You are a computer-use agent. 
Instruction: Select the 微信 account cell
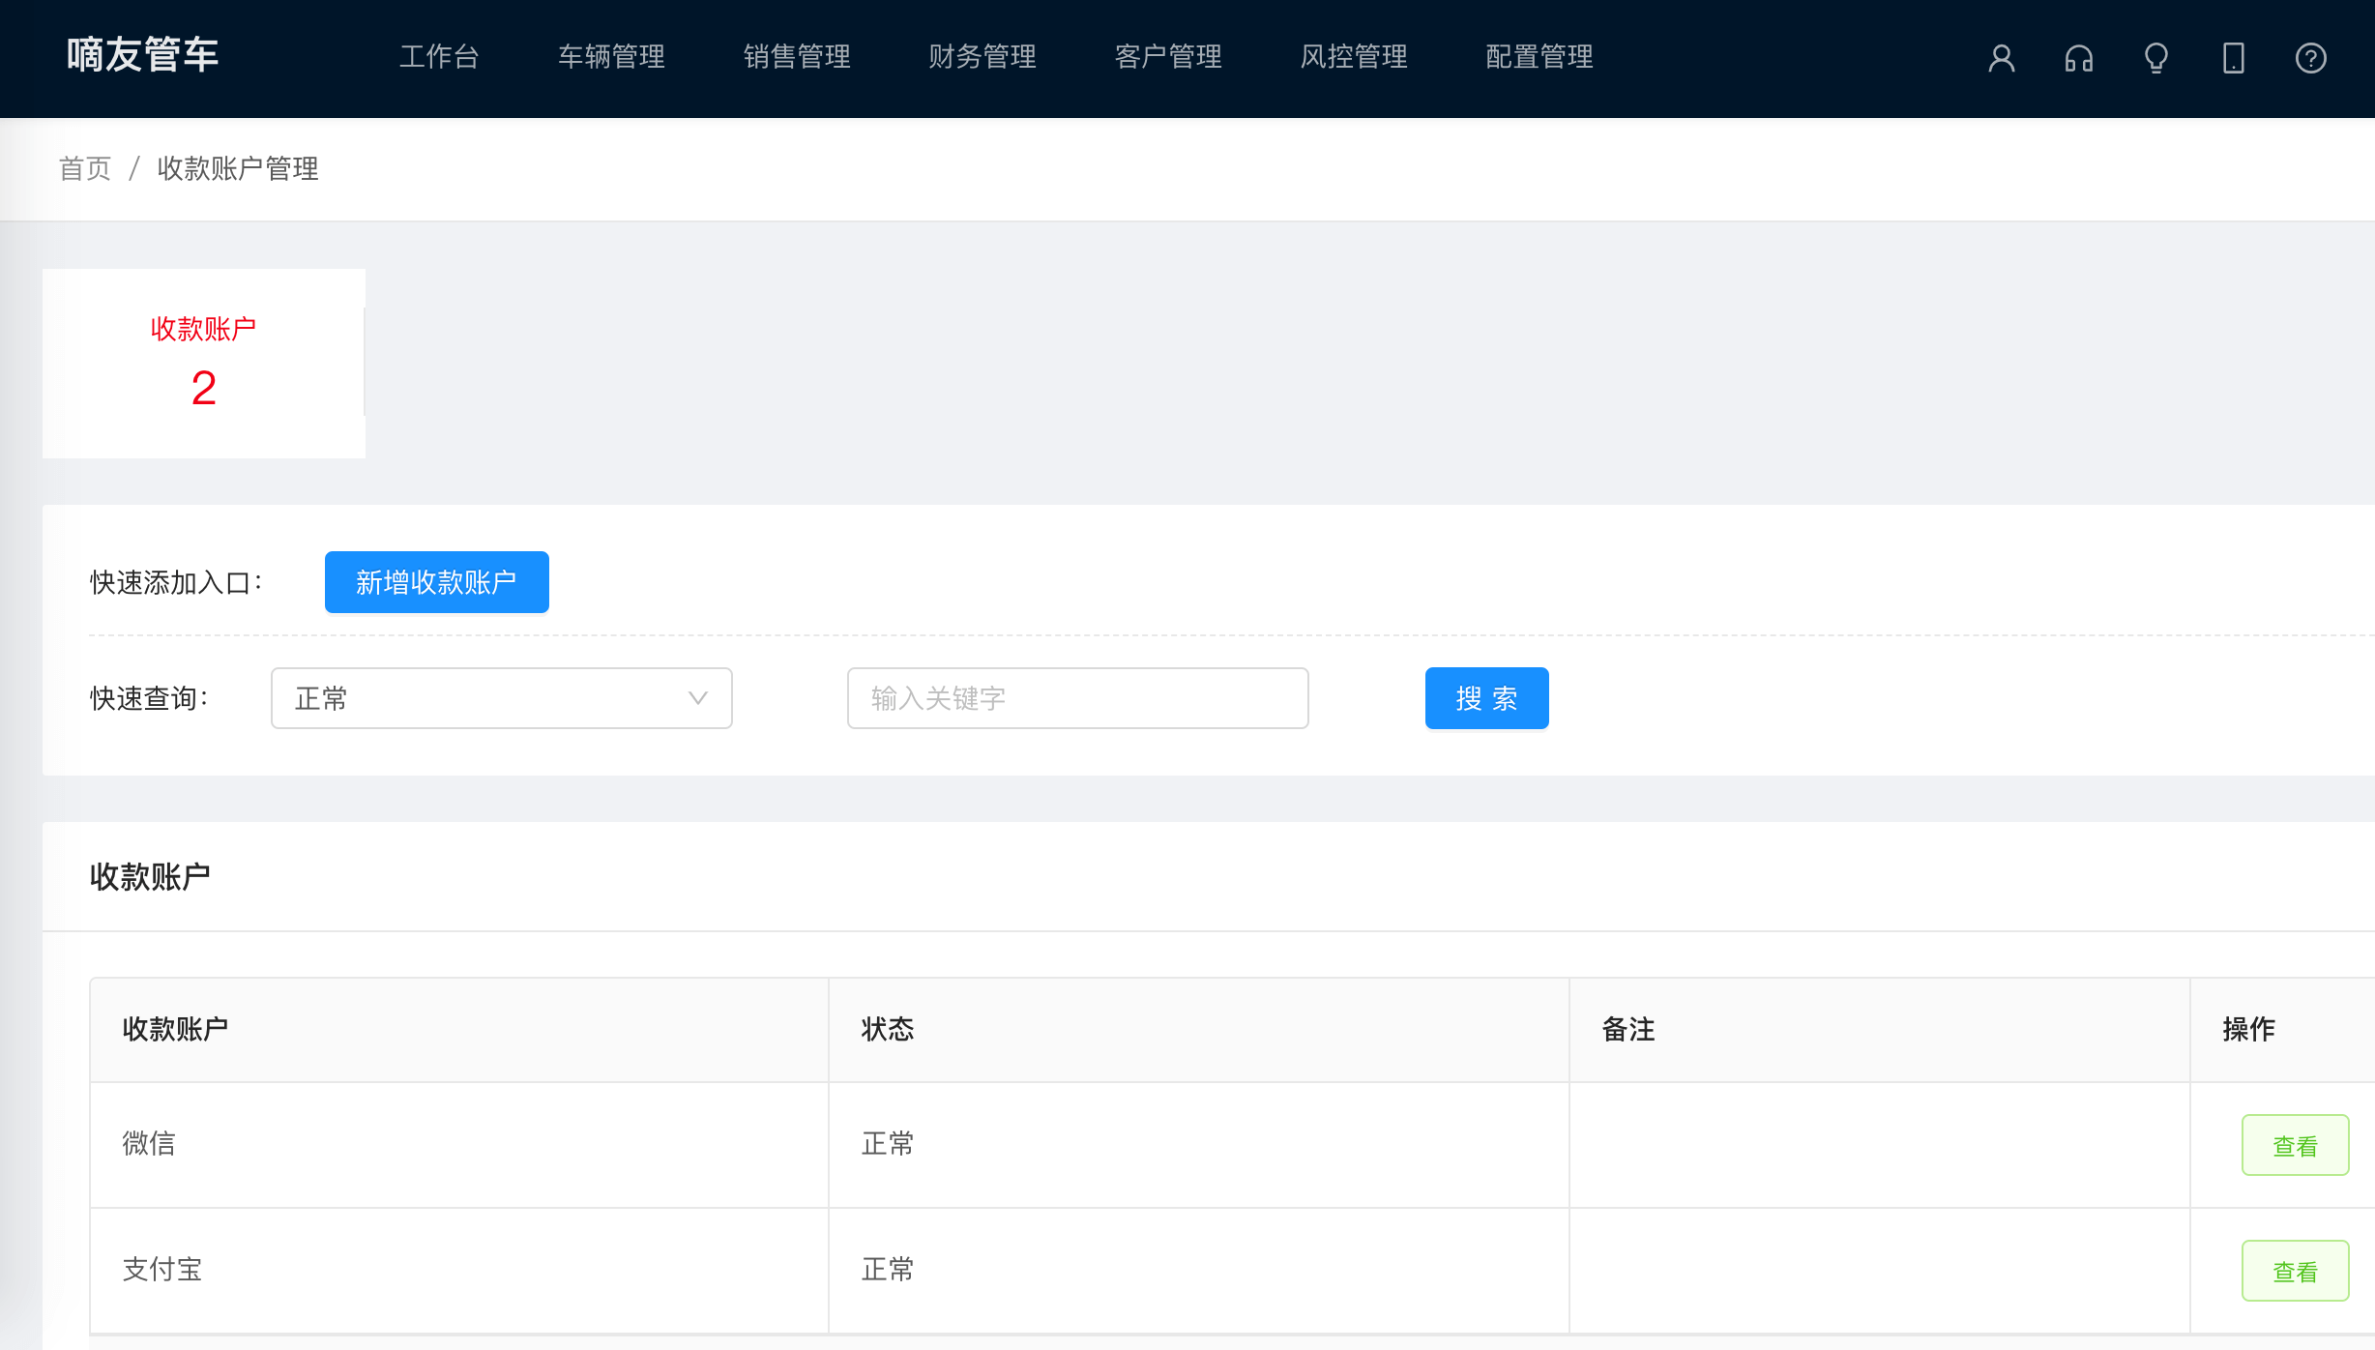pos(459,1145)
